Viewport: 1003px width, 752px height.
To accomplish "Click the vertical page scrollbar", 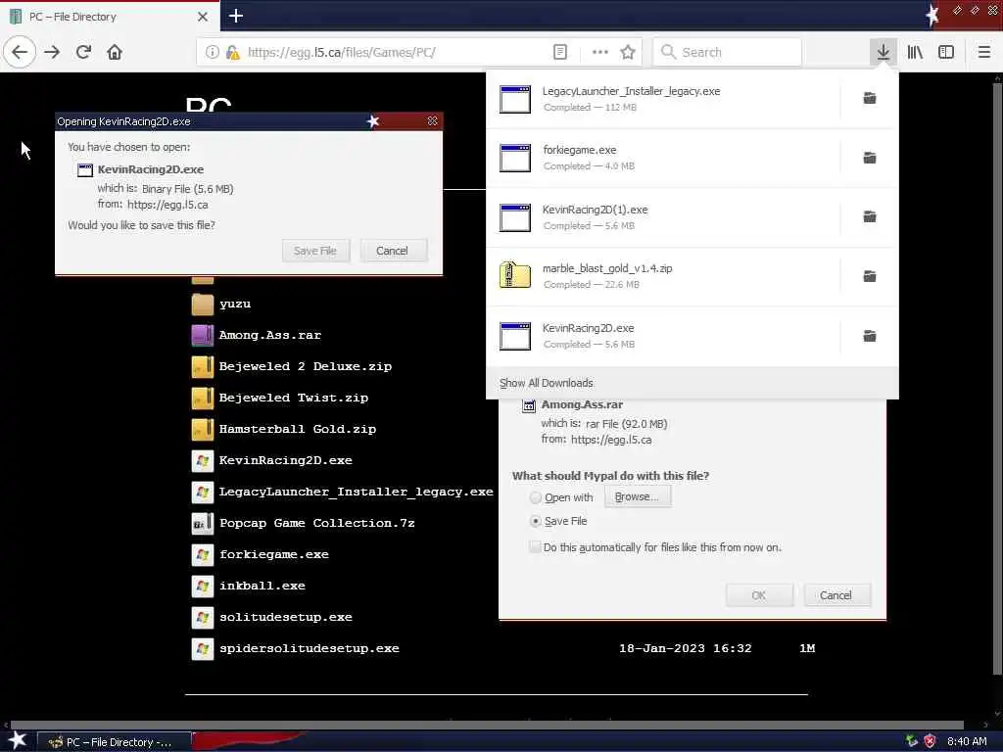I will (997, 379).
